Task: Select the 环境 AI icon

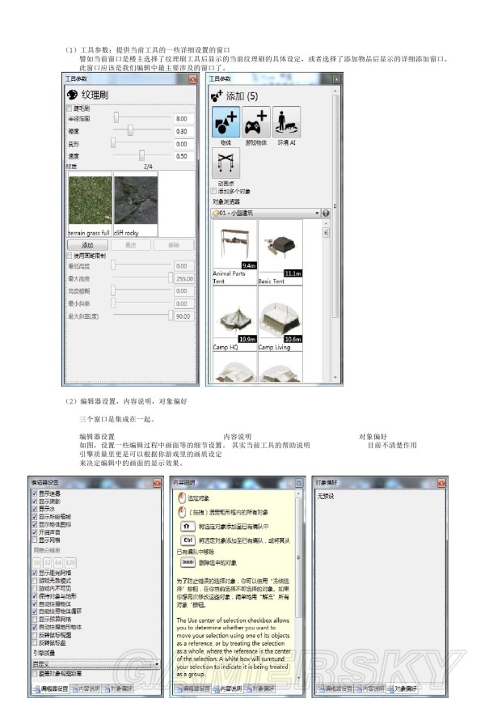Action: coord(286,121)
